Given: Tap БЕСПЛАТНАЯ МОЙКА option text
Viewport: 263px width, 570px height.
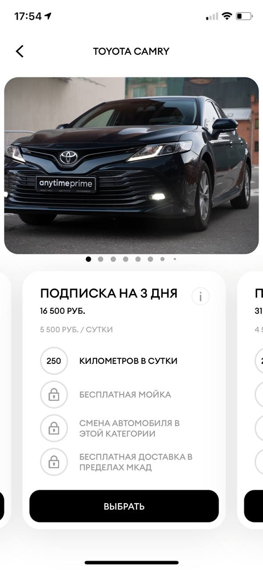Looking at the screenshot, I should point(125,395).
